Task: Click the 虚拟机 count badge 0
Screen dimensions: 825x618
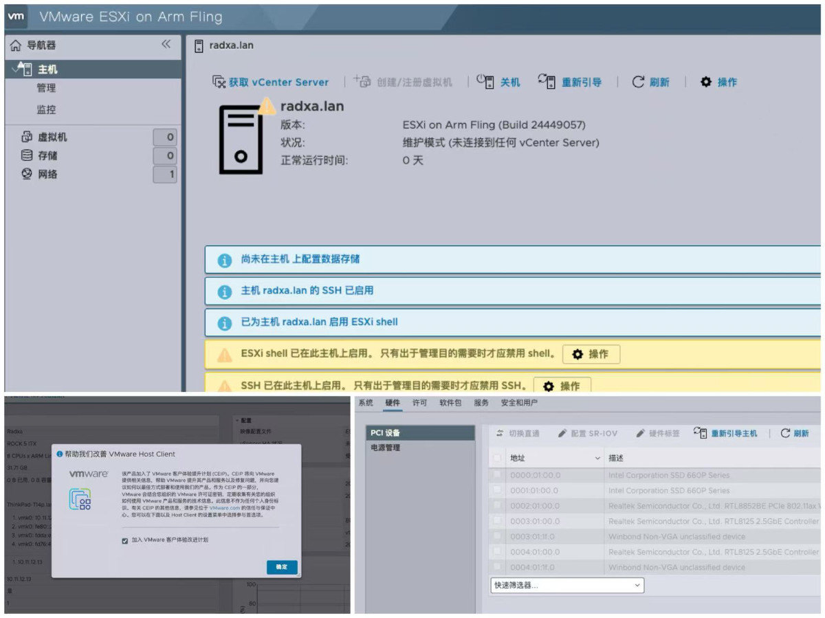Action: click(165, 137)
